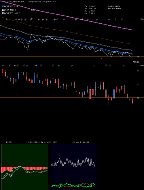Click the 'MACD:' panel heading

(x=9, y=142)
